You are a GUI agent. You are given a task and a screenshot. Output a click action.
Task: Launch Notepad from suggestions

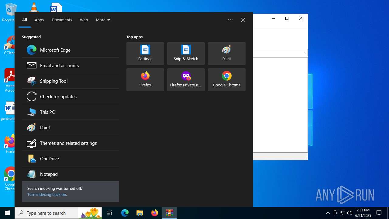pos(71,174)
